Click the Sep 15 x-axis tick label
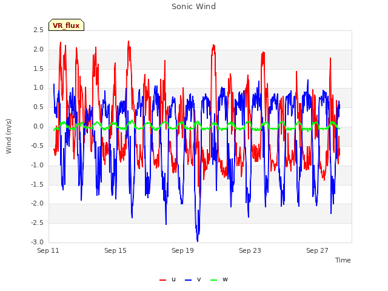 [x=115, y=250]
